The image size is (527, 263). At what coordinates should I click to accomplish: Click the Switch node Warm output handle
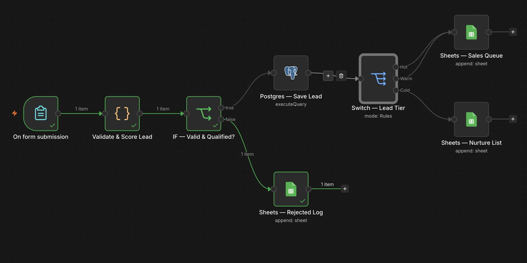pyautogui.click(x=396, y=79)
